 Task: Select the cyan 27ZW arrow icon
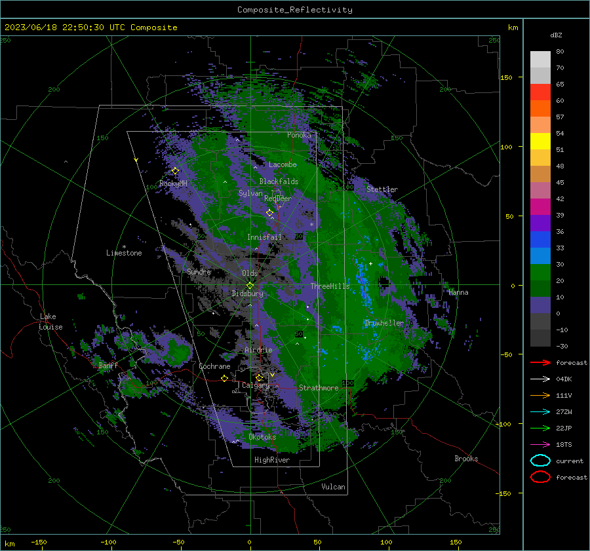540,412
